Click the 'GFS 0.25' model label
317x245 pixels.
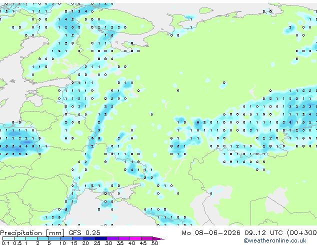tap(84, 232)
